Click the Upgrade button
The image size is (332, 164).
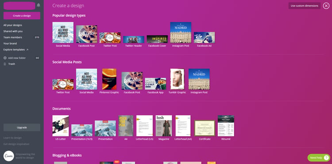pos(22,127)
